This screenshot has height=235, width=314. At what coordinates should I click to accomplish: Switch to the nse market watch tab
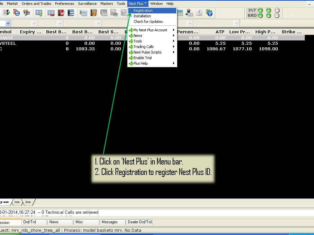pos(17,202)
